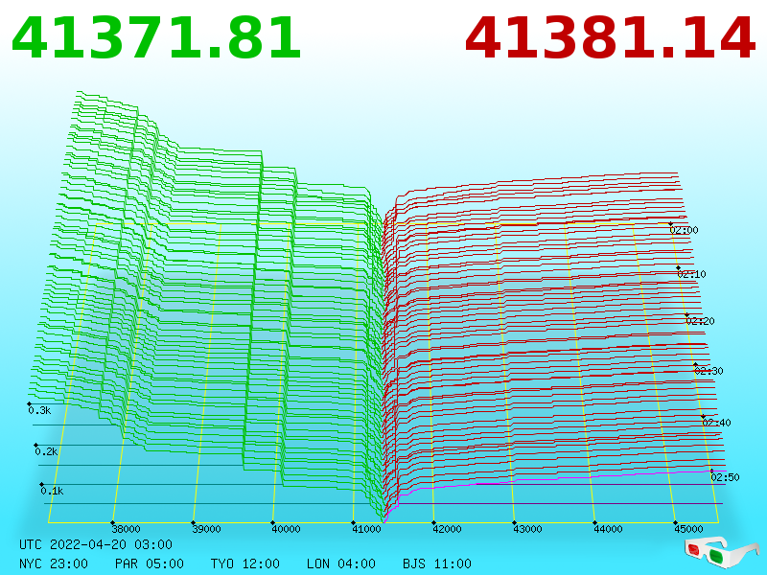Click the 02:20 time axis marker
The height and width of the screenshot is (575, 767).
[x=700, y=321]
